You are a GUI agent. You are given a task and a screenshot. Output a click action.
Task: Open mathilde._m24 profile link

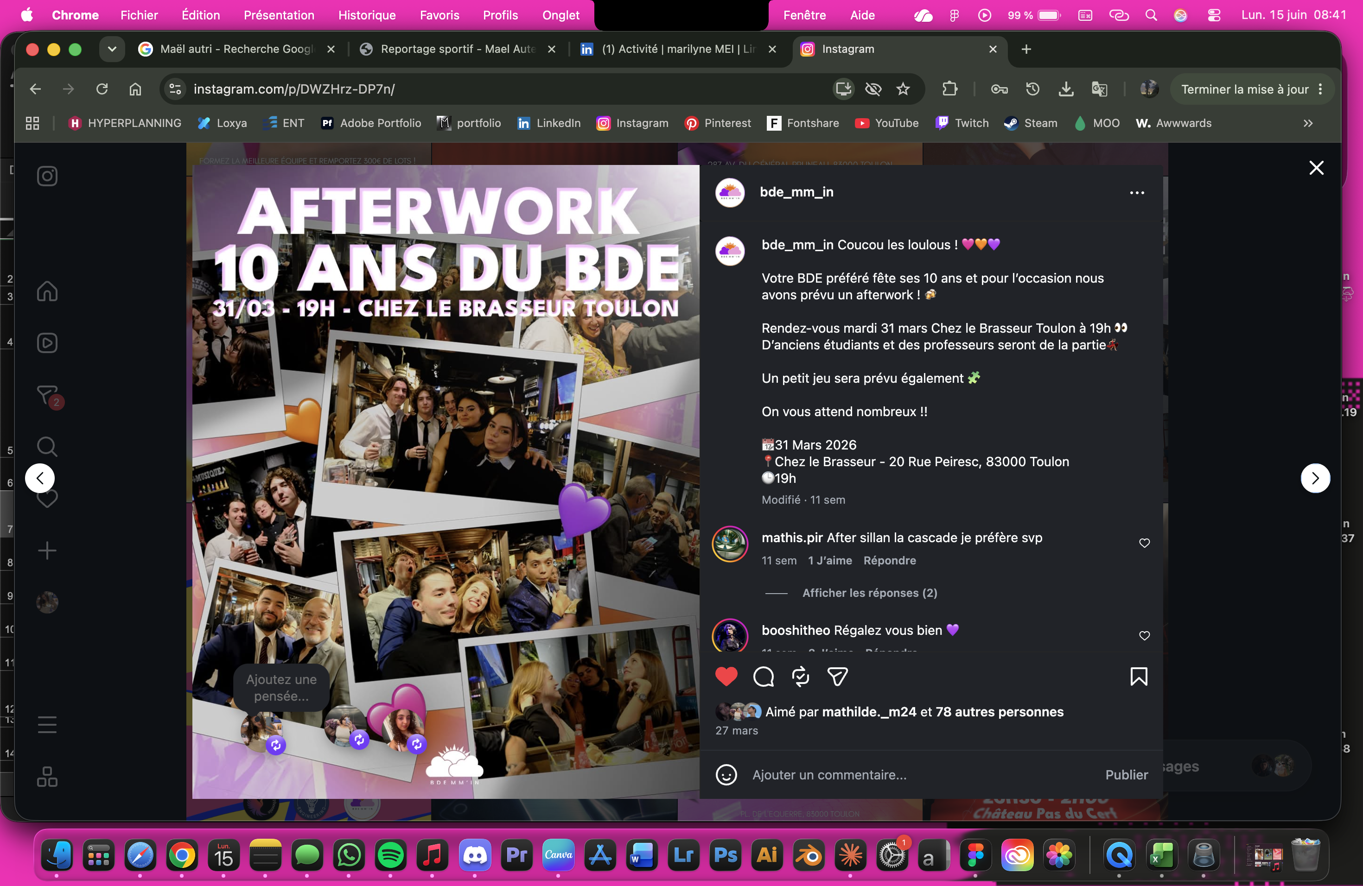click(x=869, y=711)
